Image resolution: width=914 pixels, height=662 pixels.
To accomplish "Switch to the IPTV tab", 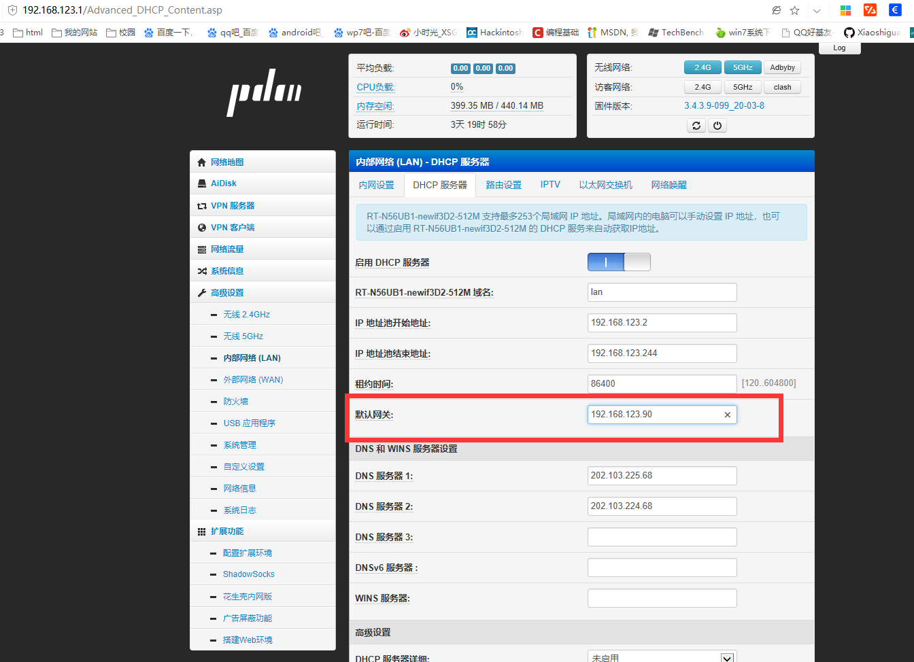I will (550, 185).
